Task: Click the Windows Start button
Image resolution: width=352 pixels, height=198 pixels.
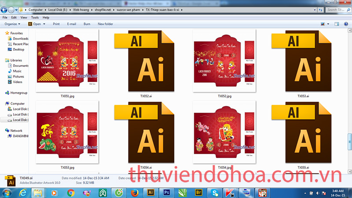Action: click(7, 193)
